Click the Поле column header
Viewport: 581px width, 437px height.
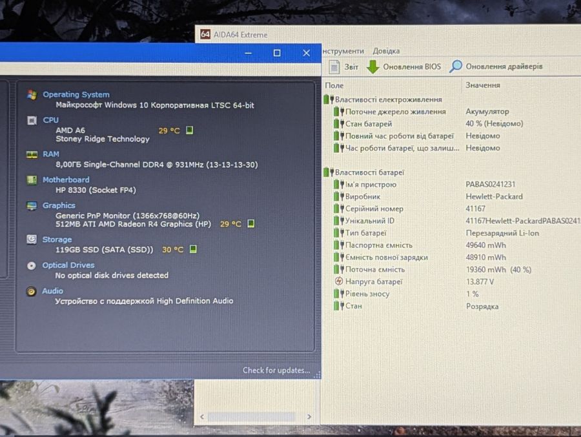[334, 85]
